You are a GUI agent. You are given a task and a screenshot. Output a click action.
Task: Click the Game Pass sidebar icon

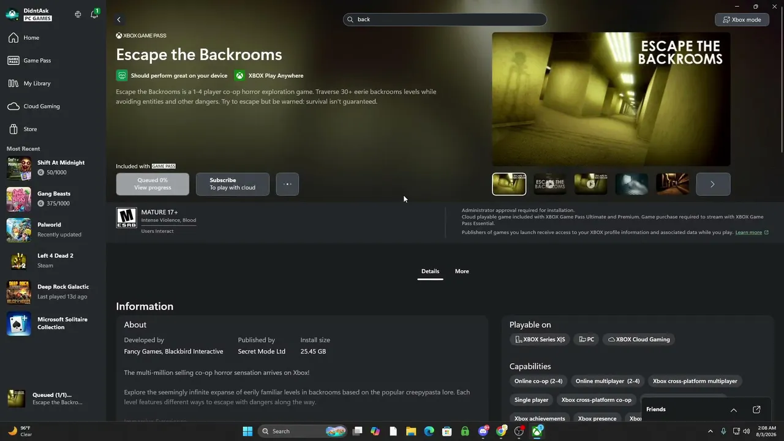pos(13,61)
